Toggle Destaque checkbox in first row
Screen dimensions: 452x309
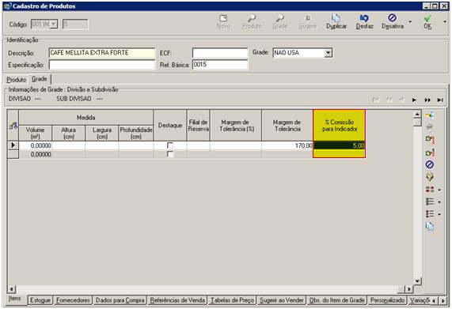170,145
